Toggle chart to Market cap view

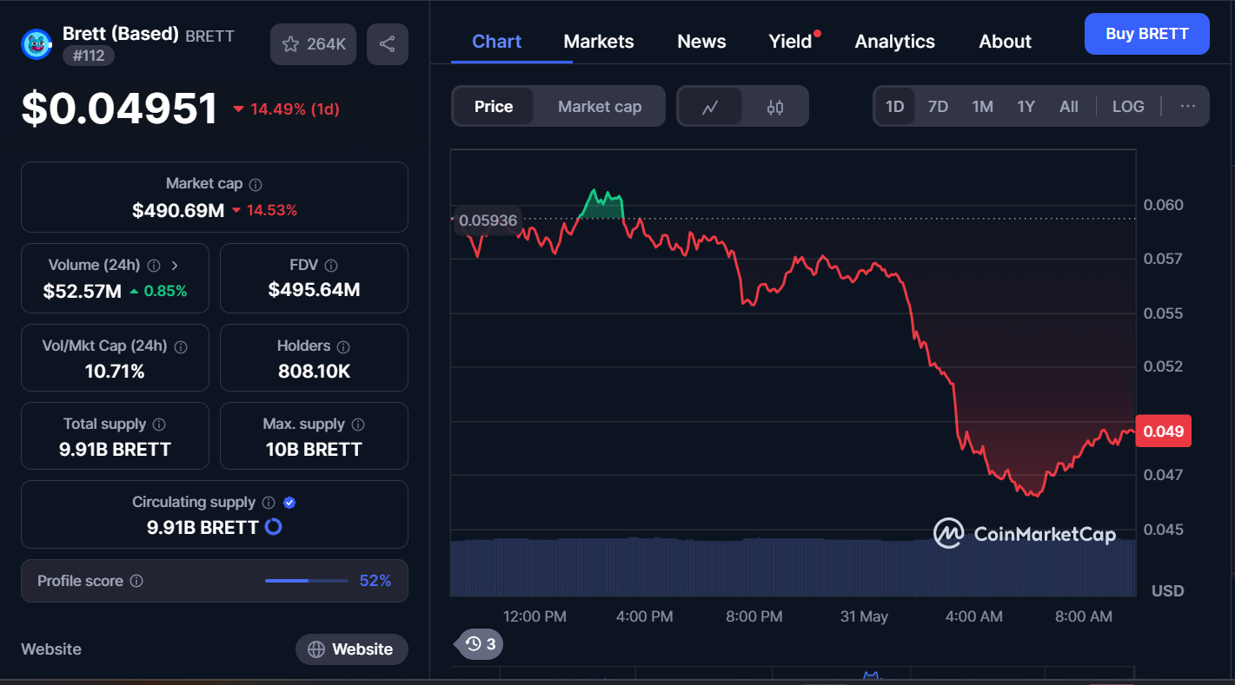600,107
